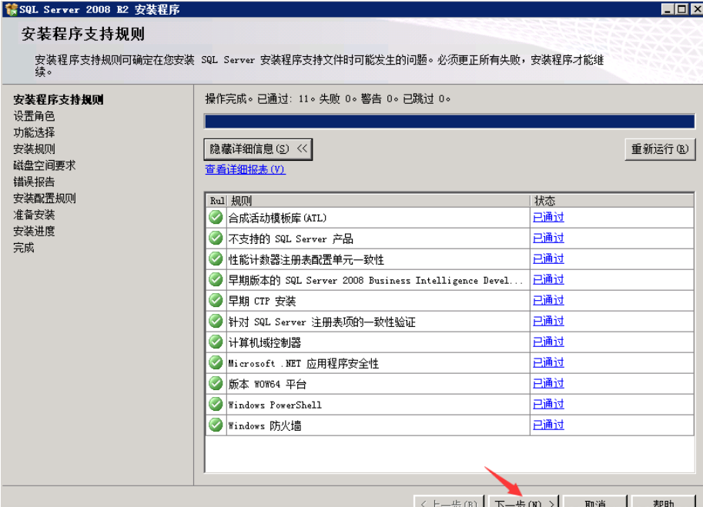Open 已通过 link for Microsoft .NET 应用程序安全性
The width and height of the screenshot is (703, 507).
point(548,362)
